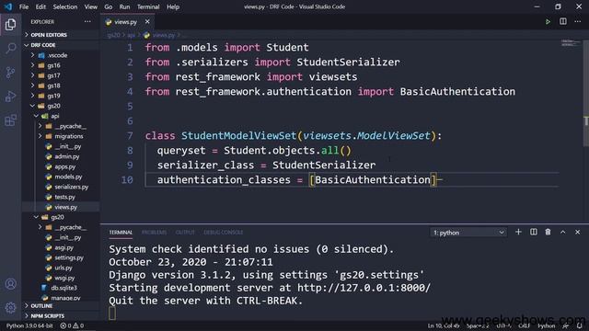The image size is (589, 331).
Task: Open urls.py in the explorer
Action: pyautogui.click(x=60, y=268)
